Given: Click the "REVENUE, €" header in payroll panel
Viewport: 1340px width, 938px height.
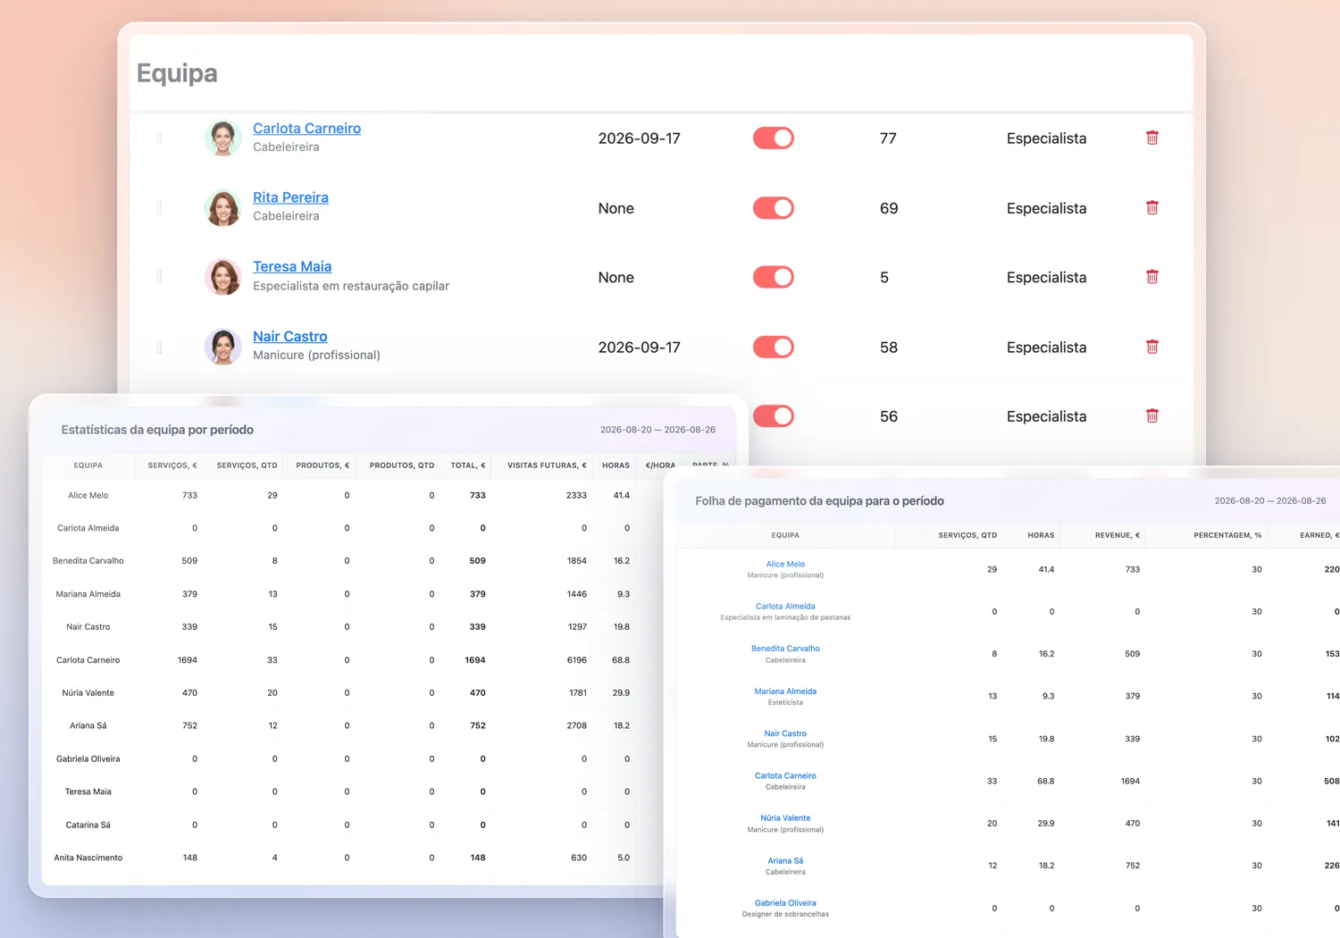Looking at the screenshot, I should pos(1118,535).
